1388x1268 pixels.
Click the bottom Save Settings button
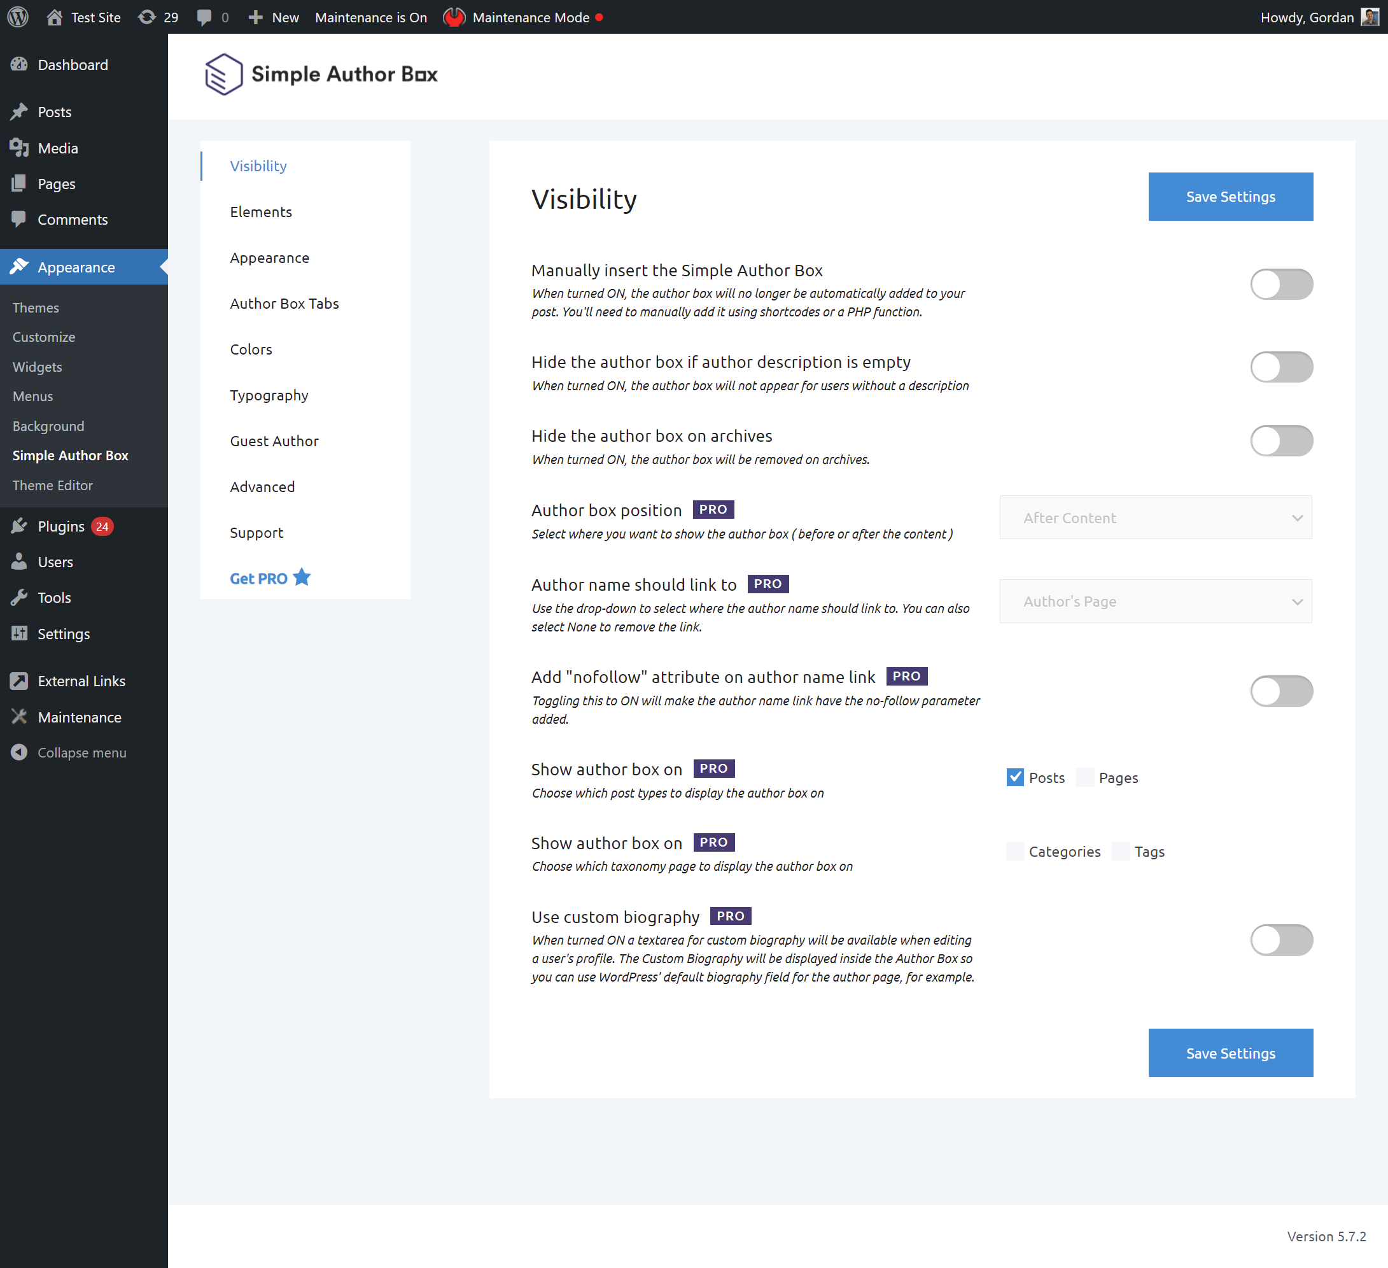1230,1052
